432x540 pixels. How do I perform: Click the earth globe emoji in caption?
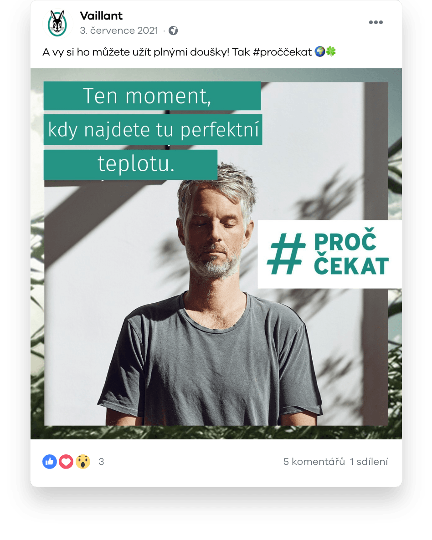pyautogui.click(x=320, y=51)
